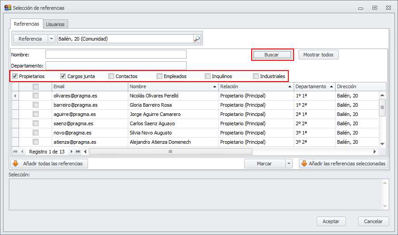Sort by the Departamento column header
This screenshot has height=235, width=398.
pos(311,86)
